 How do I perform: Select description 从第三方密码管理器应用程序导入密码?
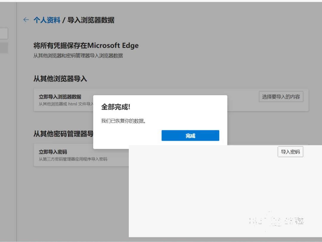[x=73, y=159]
